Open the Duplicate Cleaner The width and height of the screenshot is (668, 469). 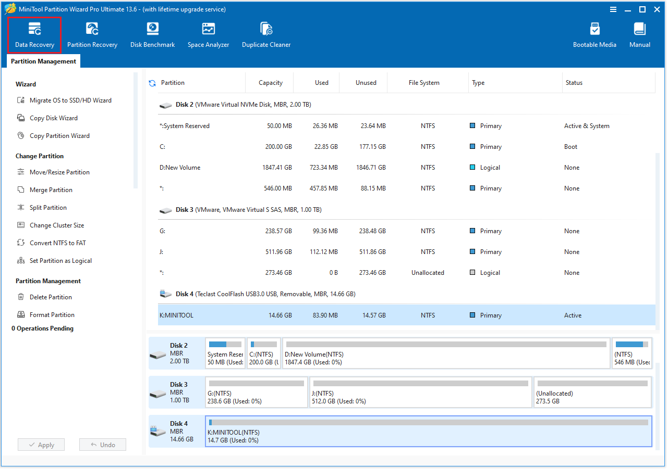pos(266,34)
